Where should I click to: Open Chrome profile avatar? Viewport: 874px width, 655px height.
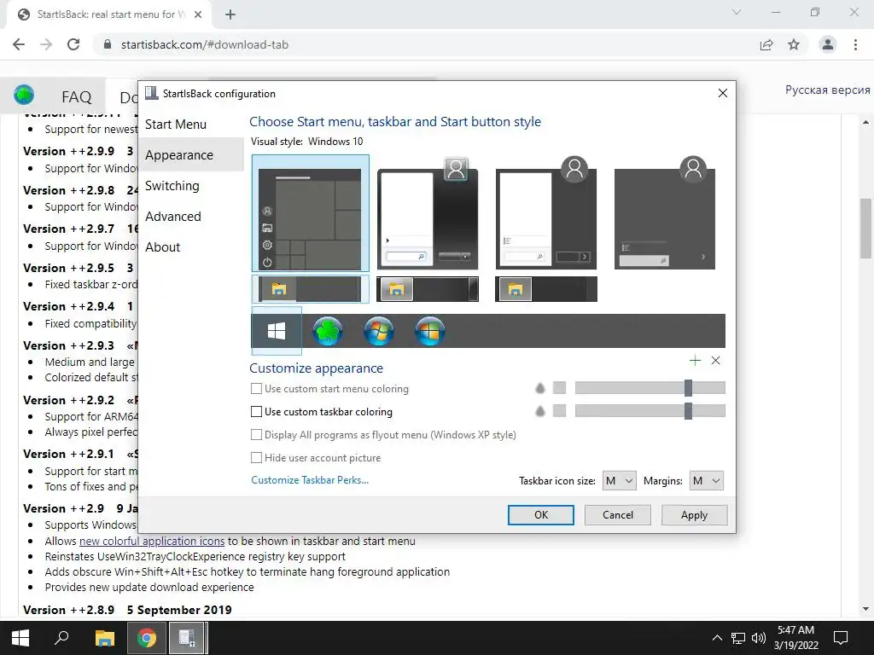pyautogui.click(x=828, y=44)
